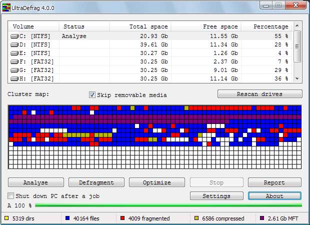Select the C: [NTFS] volume row
This screenshot has width=310, height=225.
click(x=150, y=36)
